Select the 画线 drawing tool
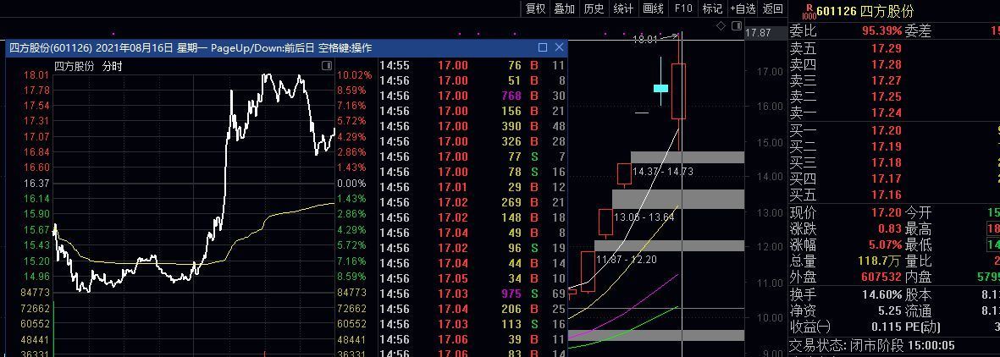 pyautogui.click(x=653, y=8)
